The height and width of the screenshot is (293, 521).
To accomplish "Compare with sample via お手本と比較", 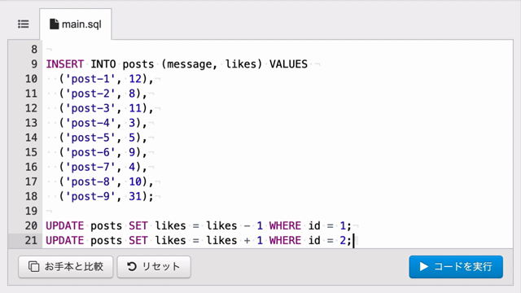I will [66, 267].
